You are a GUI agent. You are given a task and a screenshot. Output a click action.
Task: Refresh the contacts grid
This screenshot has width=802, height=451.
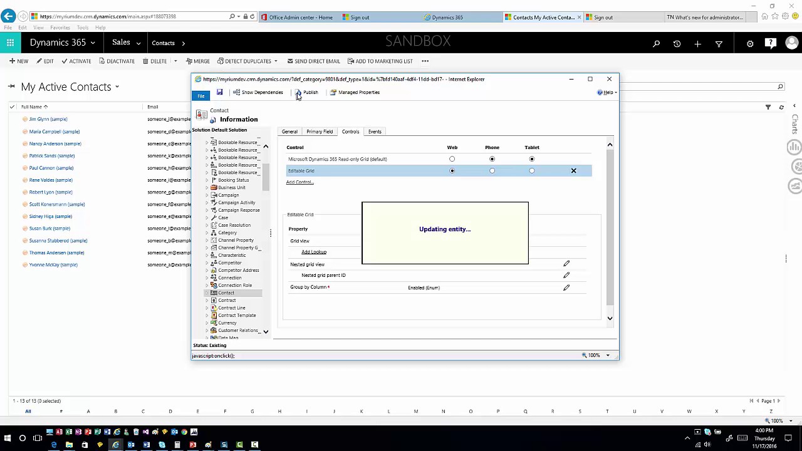point(781,107)
